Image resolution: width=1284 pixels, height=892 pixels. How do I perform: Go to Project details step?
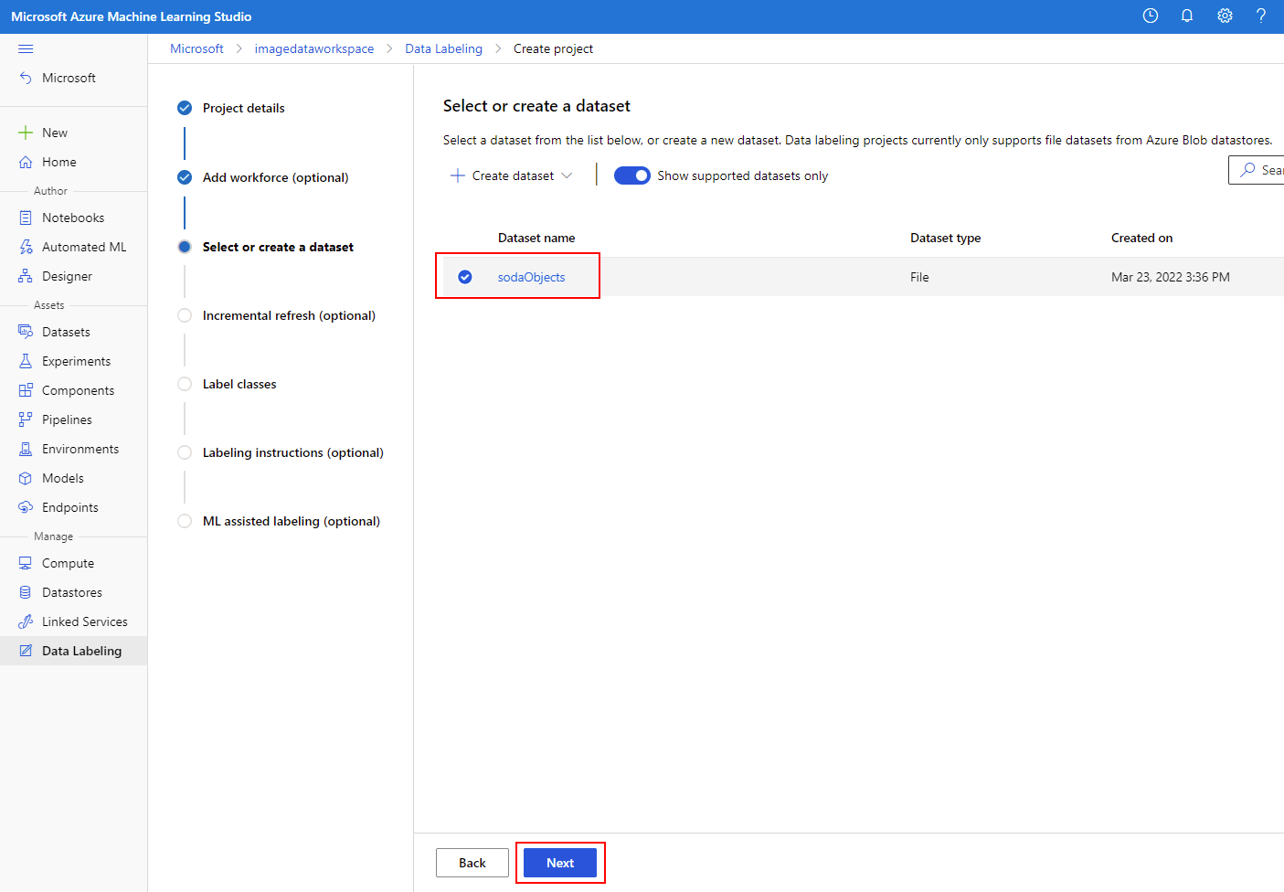244,108
